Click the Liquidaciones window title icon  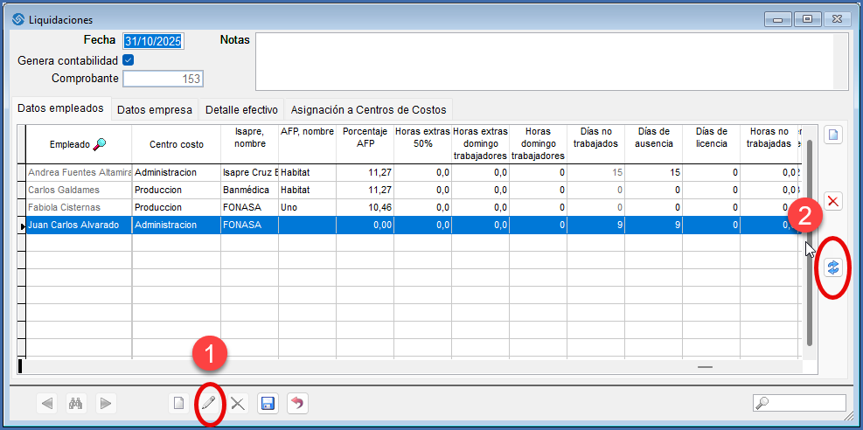pos(18,19)
